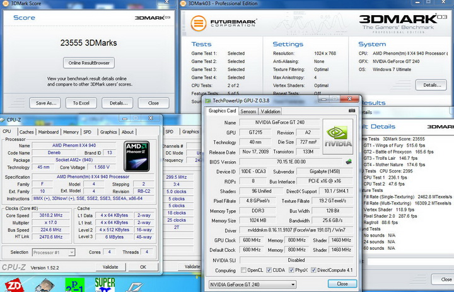Image resolution: width=454 pixels, height=292 pixels.
Task: Click SPD tab in background CPU-Z window
Action: point(170,132)
